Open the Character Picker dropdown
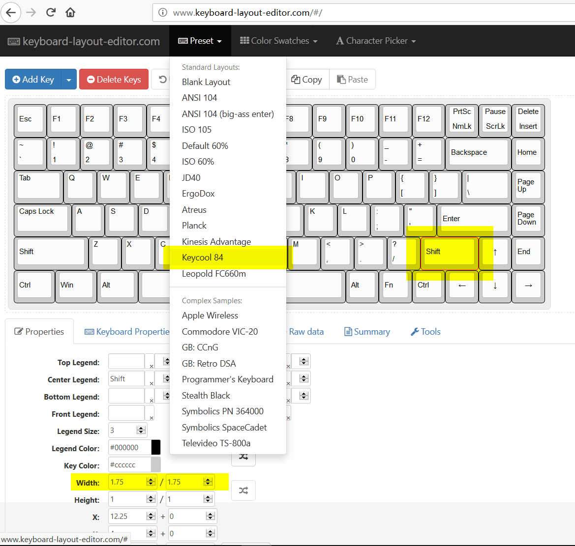The image size is (575, 546). [x=375, y=41]
